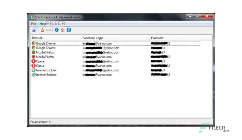242x140 pixels.
Task: Click Chrome password ending in 12
Action: pyautogui.click(x=160, y=43)
